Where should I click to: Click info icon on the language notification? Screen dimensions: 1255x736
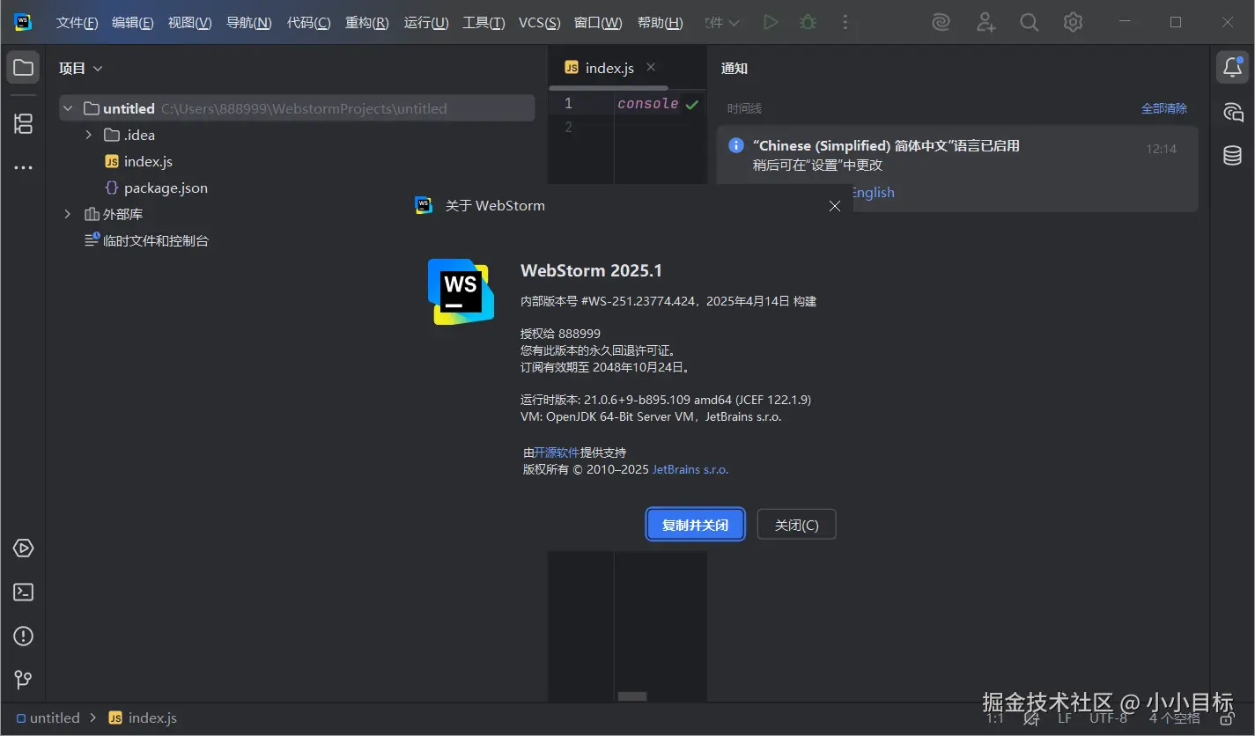pos(736,145)
